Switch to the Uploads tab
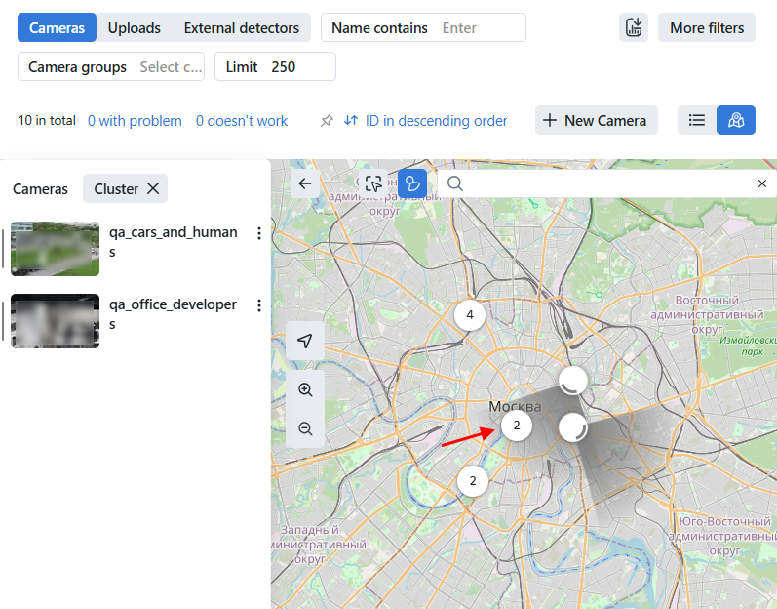The width and height of the screenshot is (777, 609). [x=135, y=27]
